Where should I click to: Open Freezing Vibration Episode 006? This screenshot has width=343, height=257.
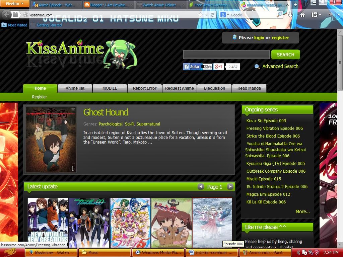click(x=275, y=128)
